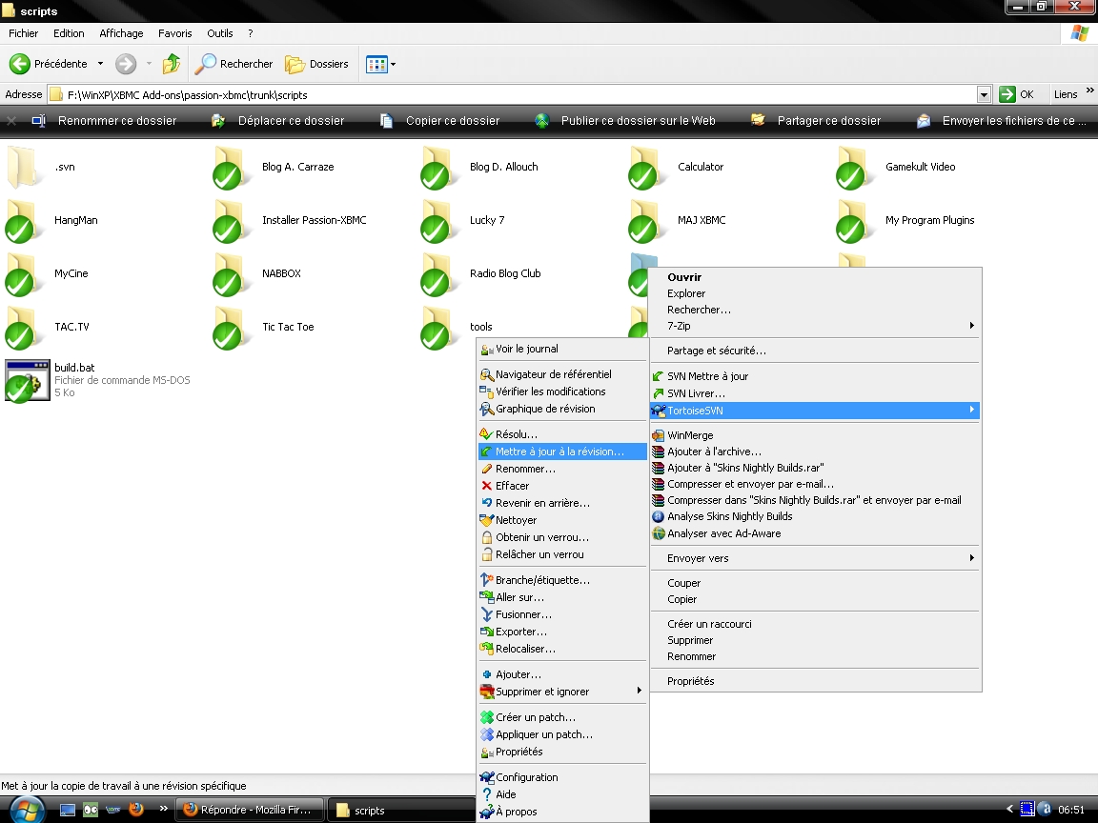Select the MAJ XBMC folder name
Viewport: 1098px width, 823px height.
pos(701,220)
